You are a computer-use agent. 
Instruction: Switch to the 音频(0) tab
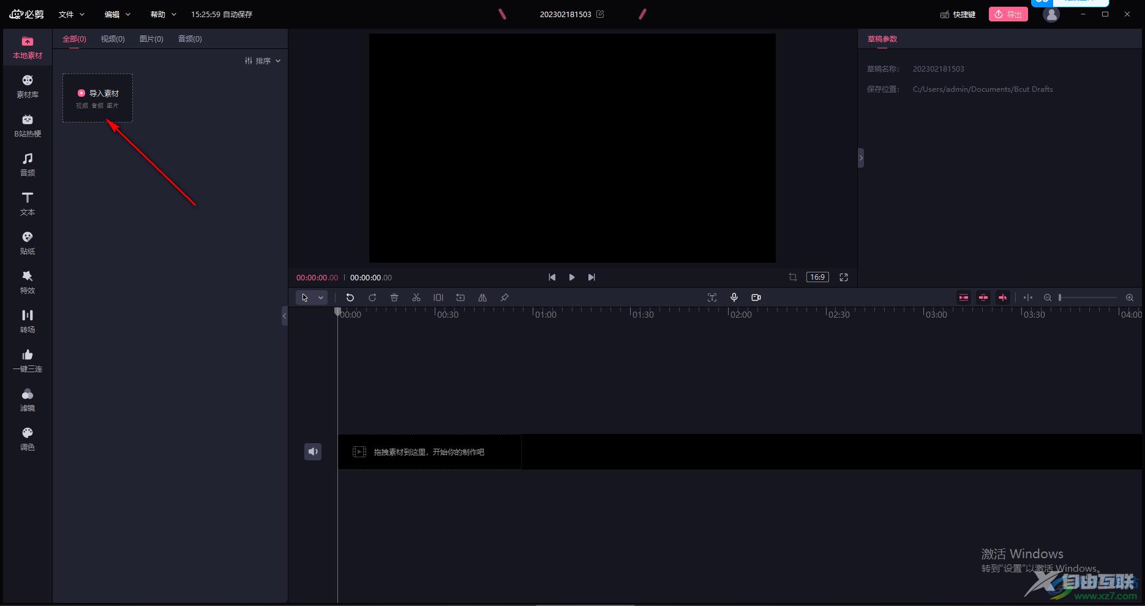(190, 39)
